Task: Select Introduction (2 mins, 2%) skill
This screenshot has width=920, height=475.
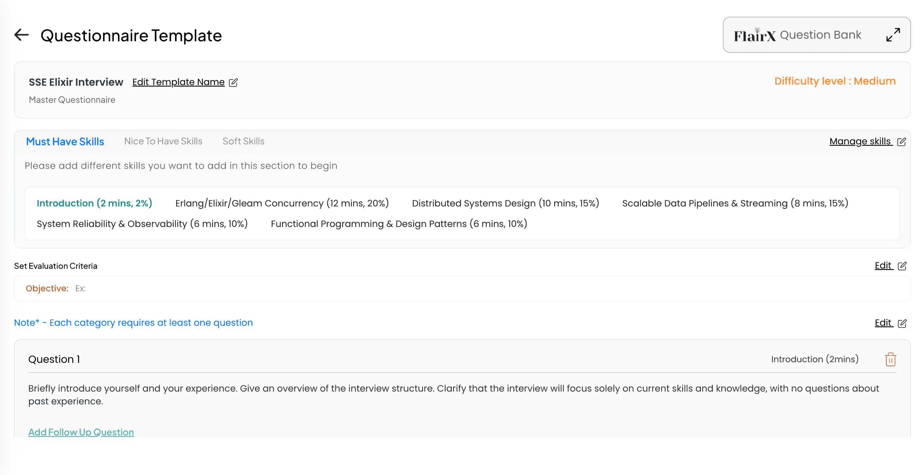Action: click(94, 203)
